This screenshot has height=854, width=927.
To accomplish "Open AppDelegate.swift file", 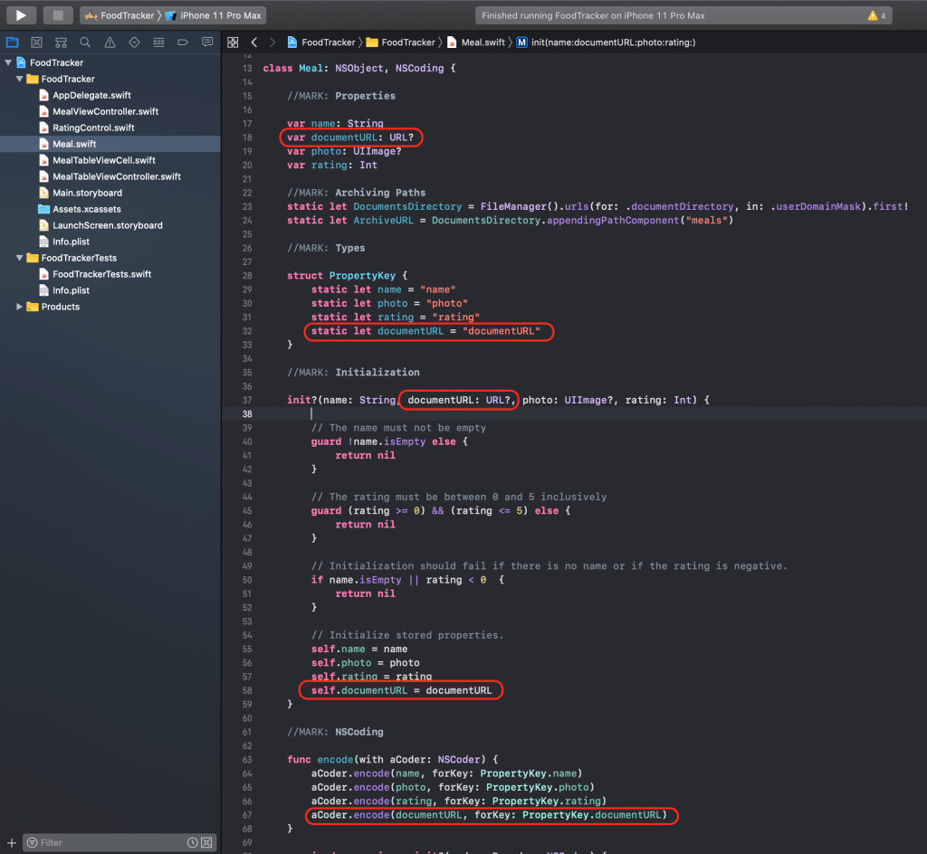I will (x=91, y=95).
